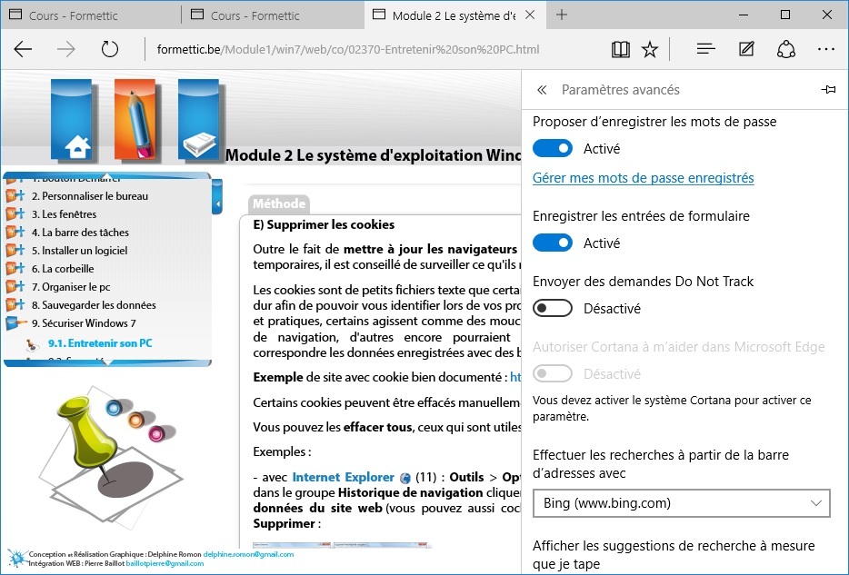Open reading view with the book icon
Viewport: 849px width, 575px height.
[621, 49]
